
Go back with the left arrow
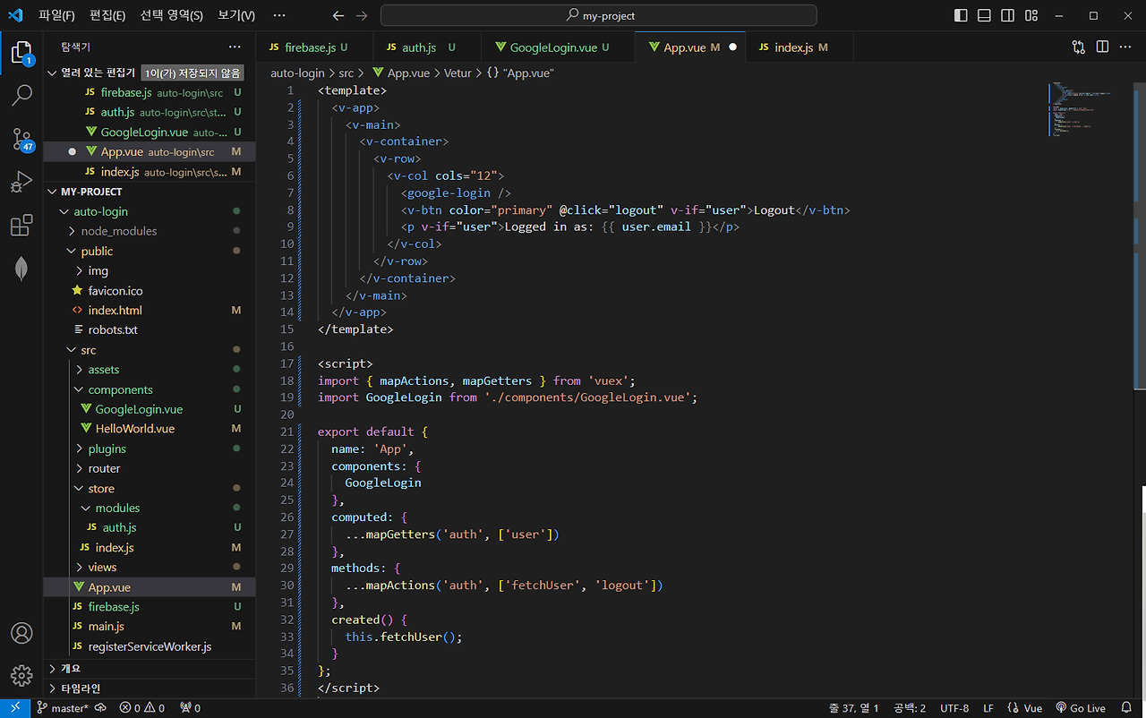[x=338, y=15]
